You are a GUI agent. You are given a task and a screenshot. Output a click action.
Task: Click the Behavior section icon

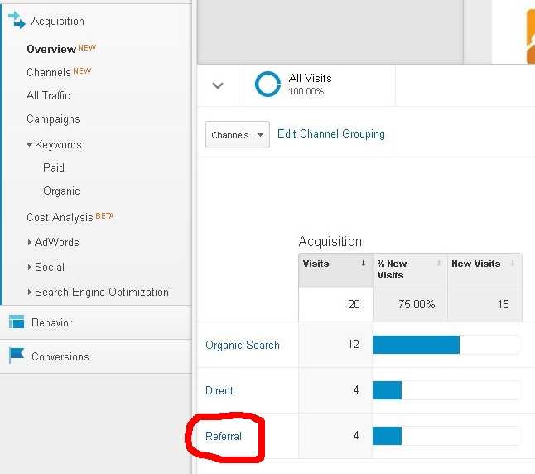17,322
